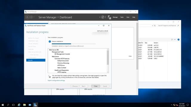This screenshot has width=191, height=107.
Task: Click scroll-up arrow of results list
Action: tap(108, 49)
